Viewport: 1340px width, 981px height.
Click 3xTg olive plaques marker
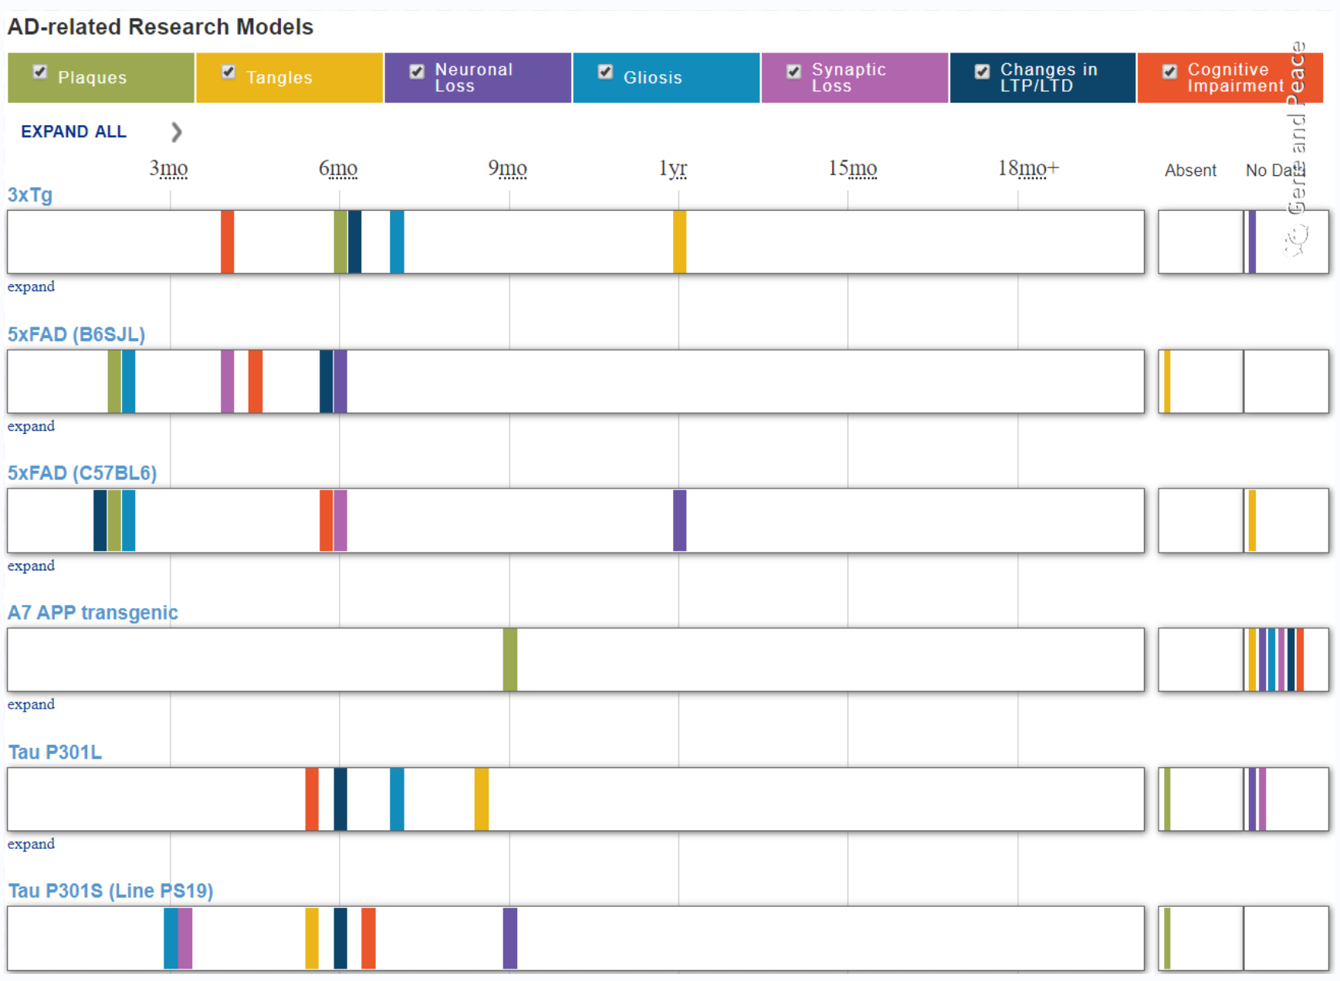pyautogui.click(x=340, y=242)
